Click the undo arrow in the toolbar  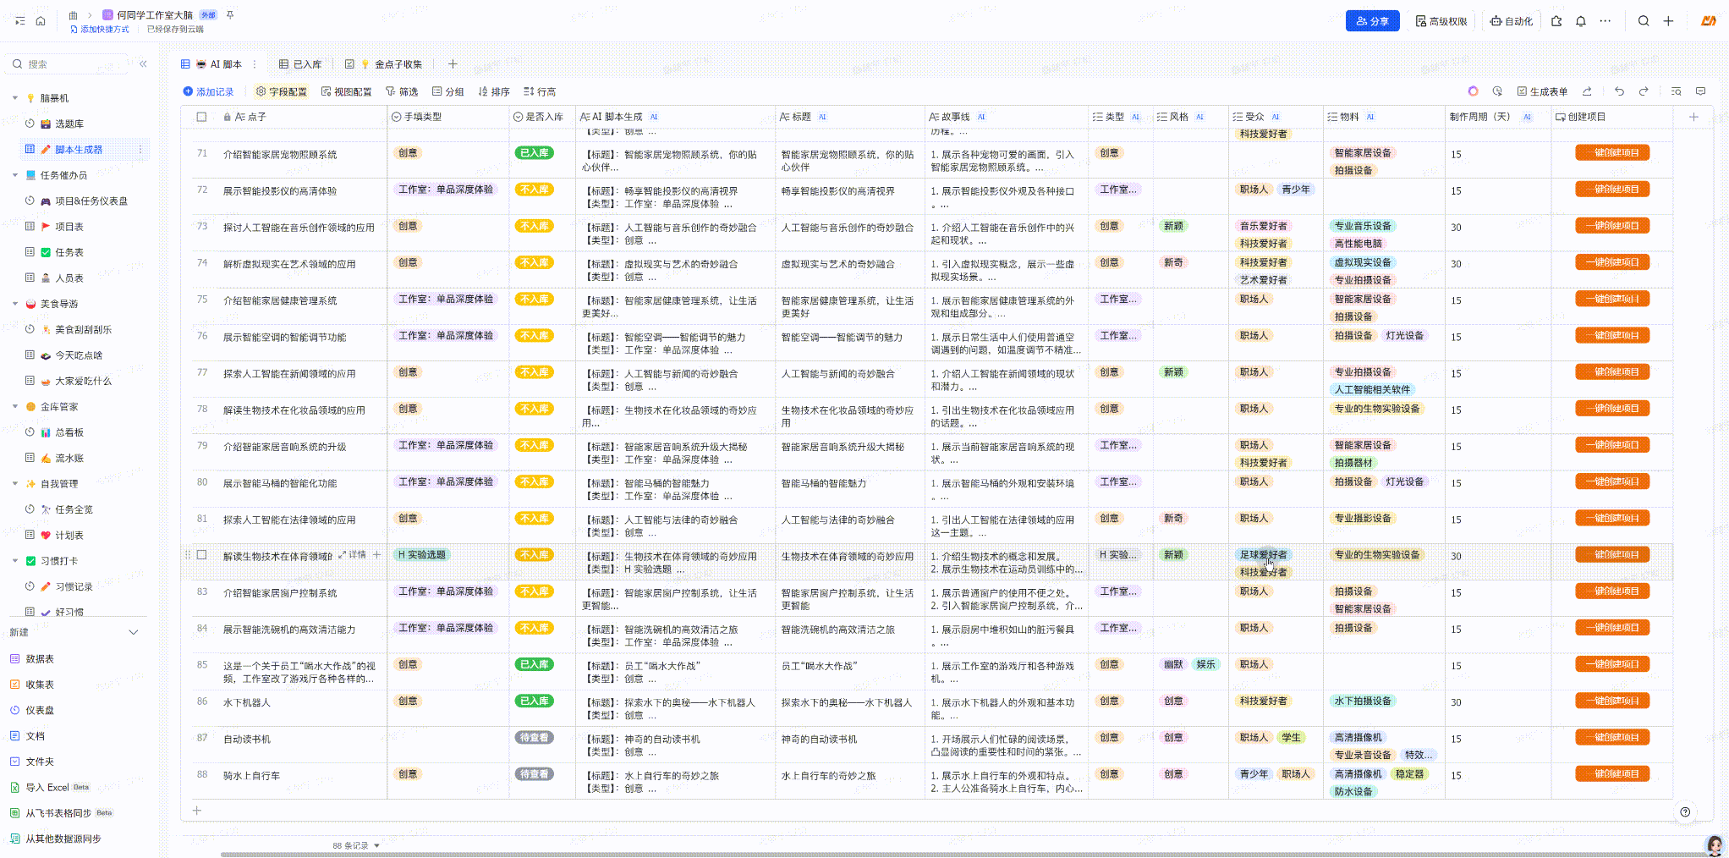pos(1619,91)
